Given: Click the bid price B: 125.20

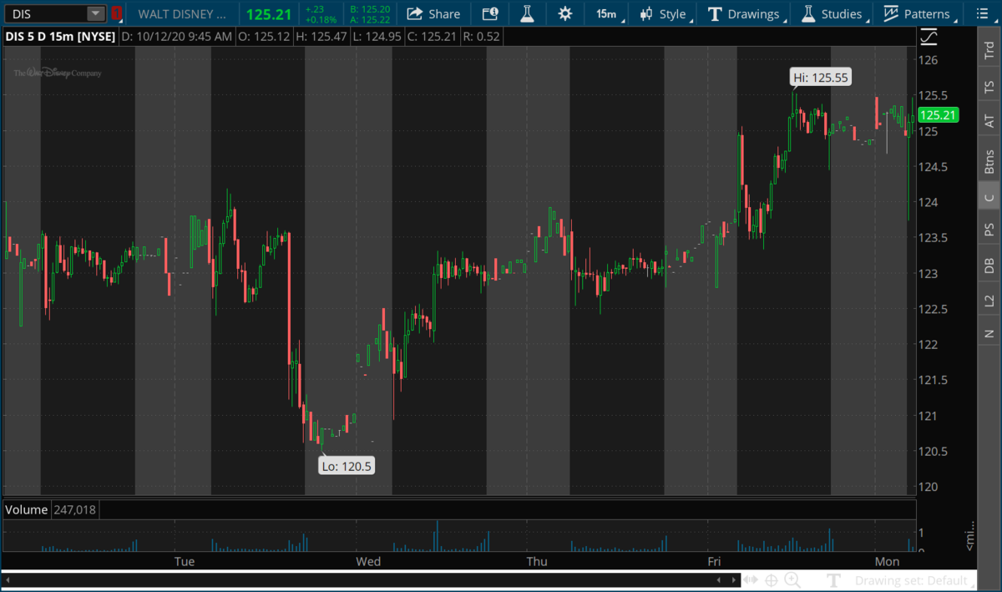Looking at the screenshot, I should click(370, 9).
